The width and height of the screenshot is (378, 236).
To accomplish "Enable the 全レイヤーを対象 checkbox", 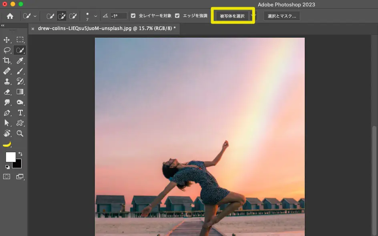I will click(x=133, y=16).
